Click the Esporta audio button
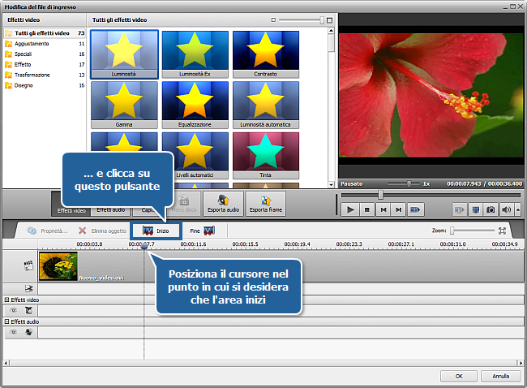This screenshot has height=388, width=527. tap(223, 204)
